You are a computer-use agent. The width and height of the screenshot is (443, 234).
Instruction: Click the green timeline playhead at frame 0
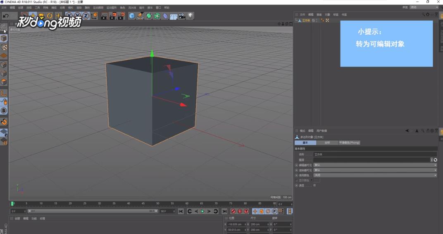[x=12, y=203]
